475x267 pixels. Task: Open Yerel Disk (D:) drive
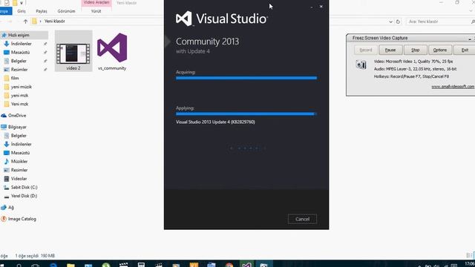(24, 196)
